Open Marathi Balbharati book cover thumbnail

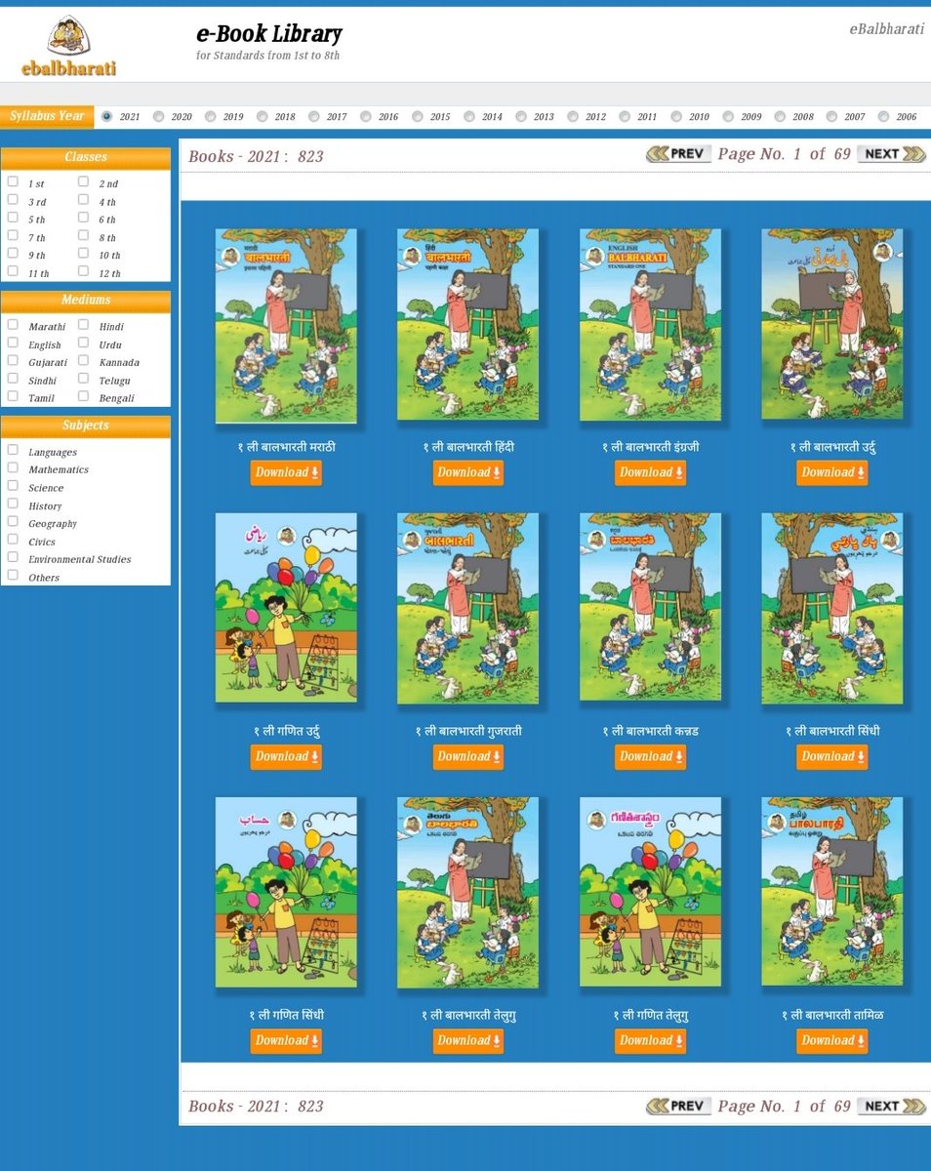click(x=286, y=326)
